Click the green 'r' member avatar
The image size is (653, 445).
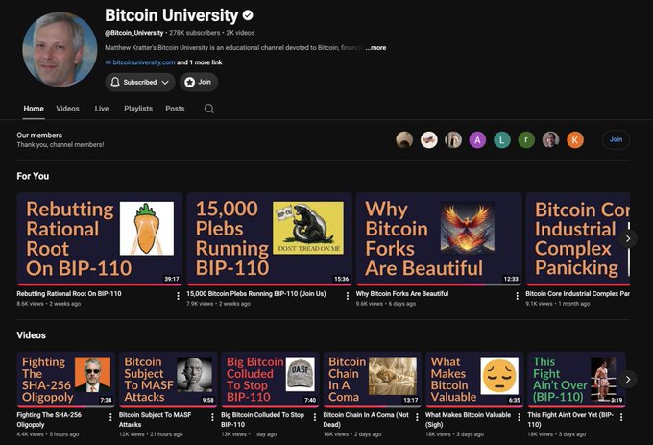pos(526,140)
